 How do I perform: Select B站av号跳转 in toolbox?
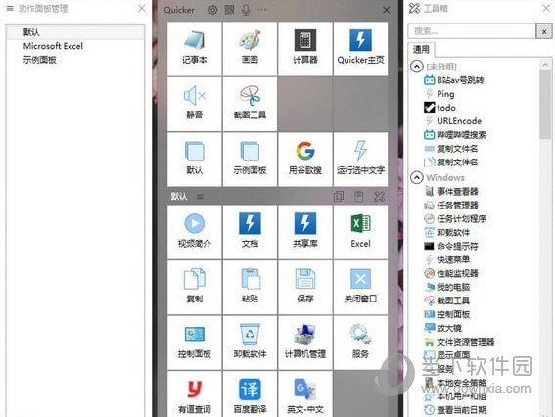454,80
